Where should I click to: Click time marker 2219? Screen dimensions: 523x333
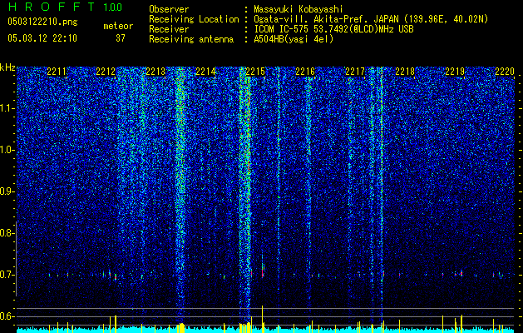(455, 72)
